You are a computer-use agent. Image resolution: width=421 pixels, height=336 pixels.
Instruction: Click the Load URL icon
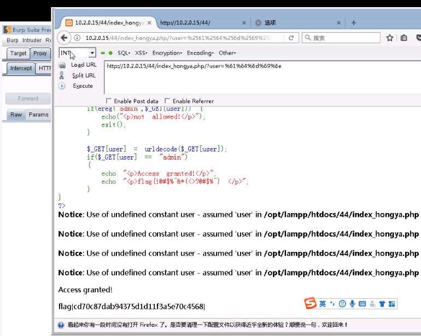click(62, 65)
